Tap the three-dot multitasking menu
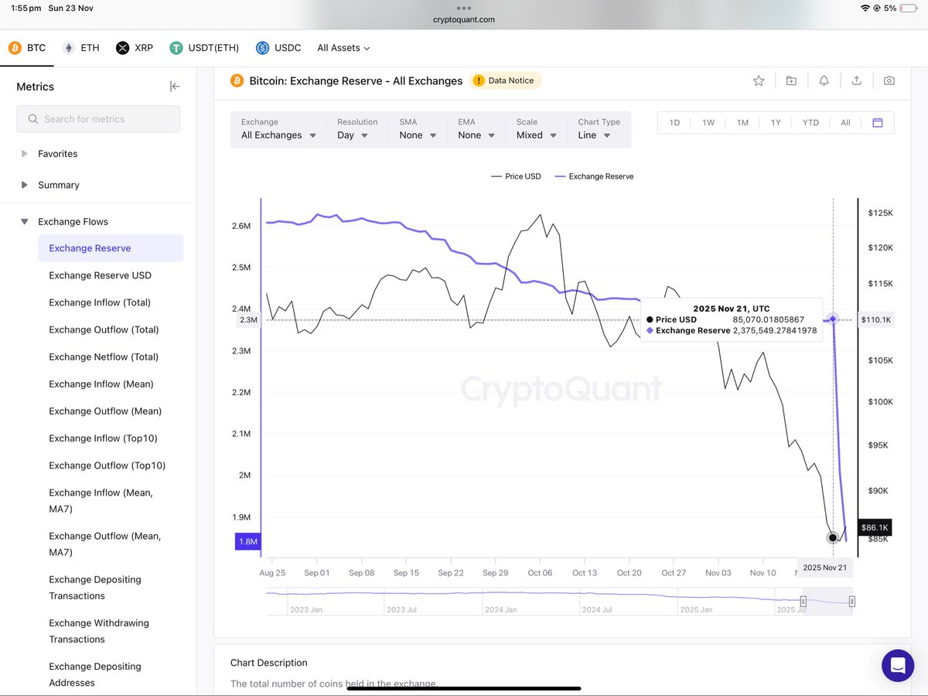This screenshot has height=696, width=928. click(464, 8)
